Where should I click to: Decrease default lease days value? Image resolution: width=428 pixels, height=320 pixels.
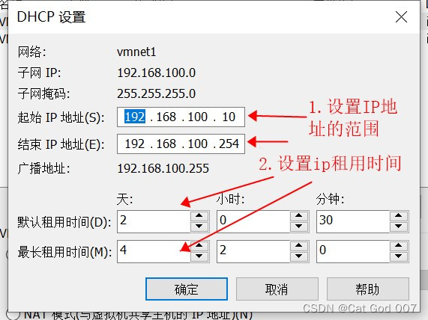[199, 227]
